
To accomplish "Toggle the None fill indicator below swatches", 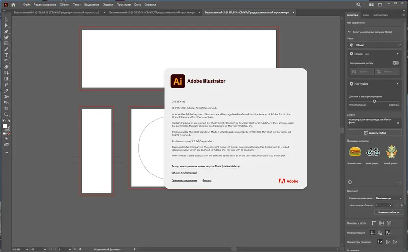I will [x=9, y=134].
